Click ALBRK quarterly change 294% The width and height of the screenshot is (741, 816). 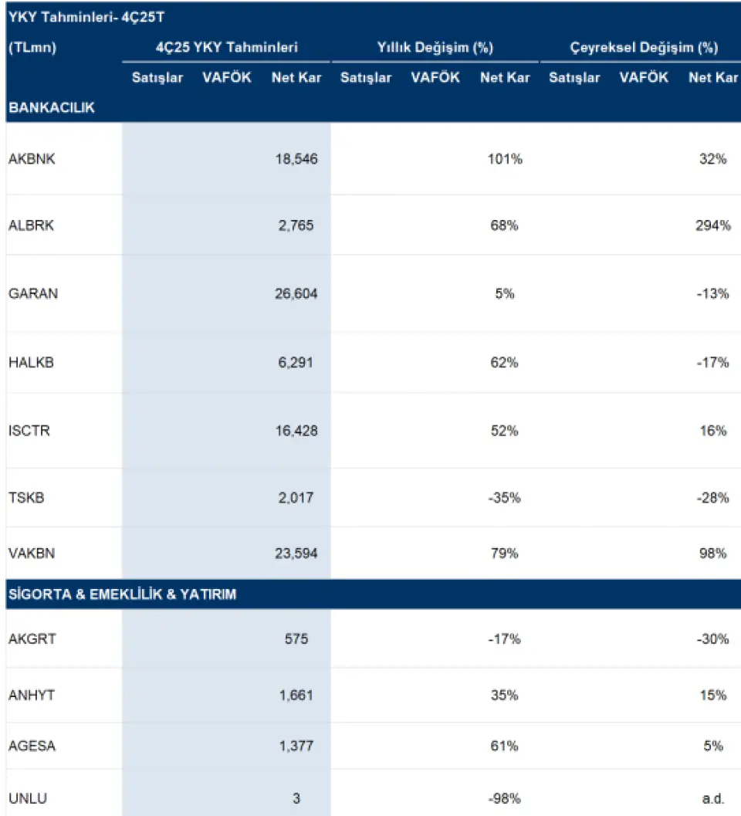[712, 226]
